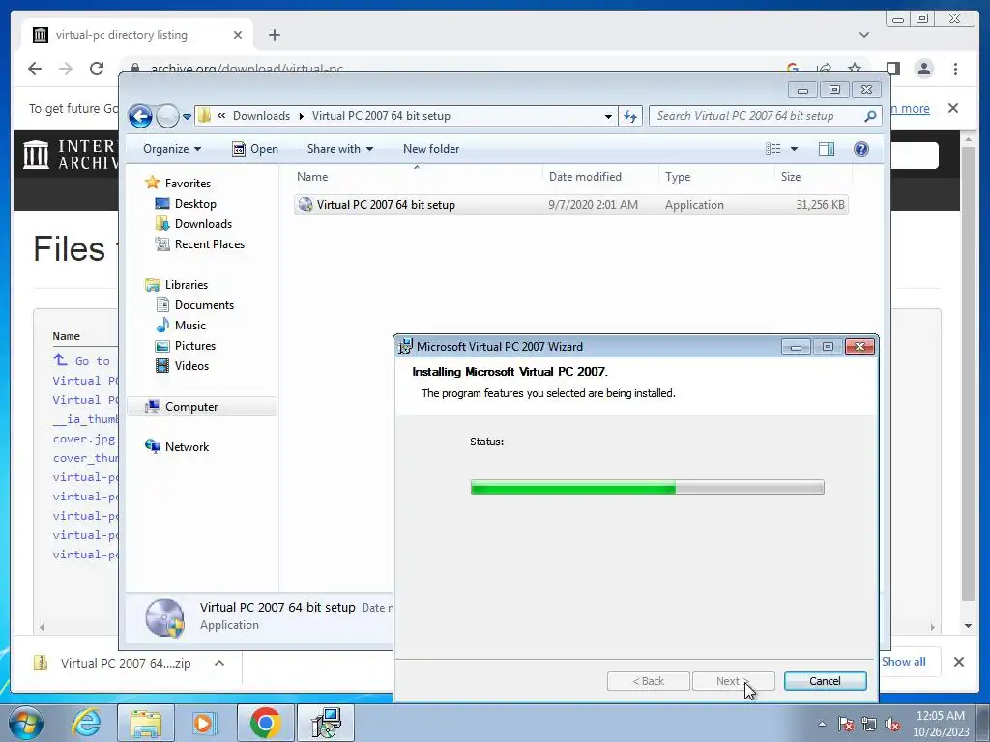990x742 pixels.
Task: Click the Chrome back arrow
Action: (35, 69)
